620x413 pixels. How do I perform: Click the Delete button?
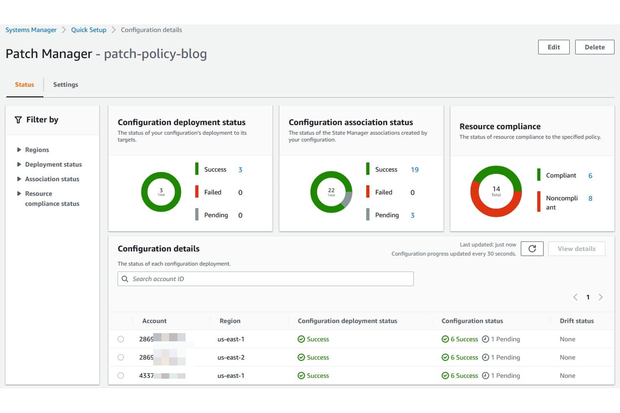[x=594, y=47]
